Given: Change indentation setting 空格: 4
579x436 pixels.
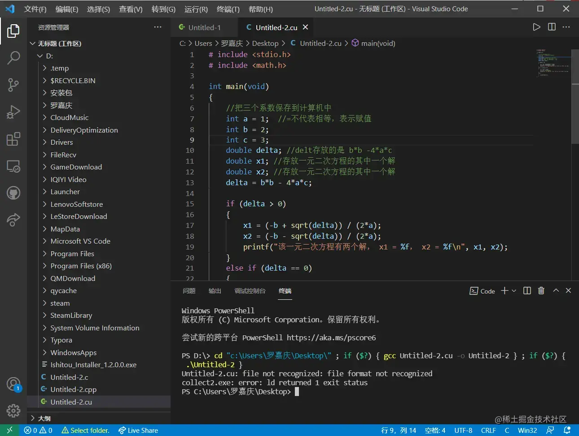Looking at the screenshot, I should [435, 430].
